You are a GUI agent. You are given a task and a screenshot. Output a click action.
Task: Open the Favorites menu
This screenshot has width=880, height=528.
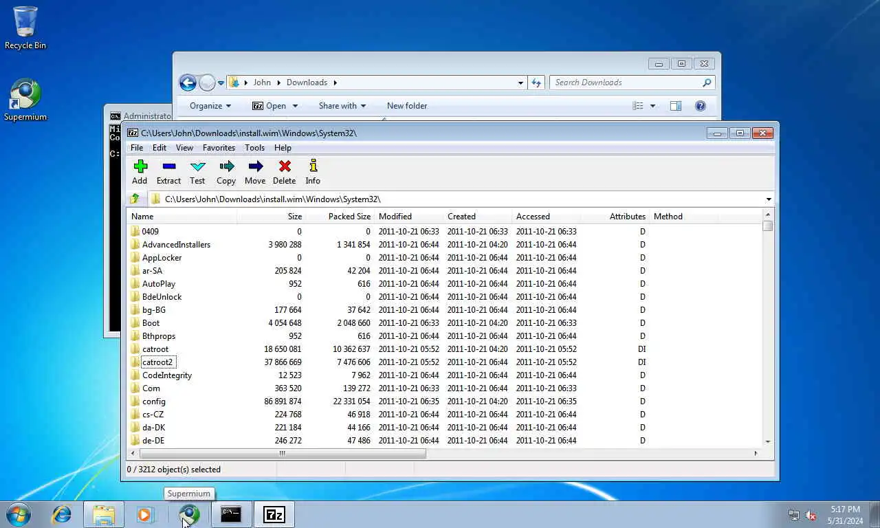(219, 148)
